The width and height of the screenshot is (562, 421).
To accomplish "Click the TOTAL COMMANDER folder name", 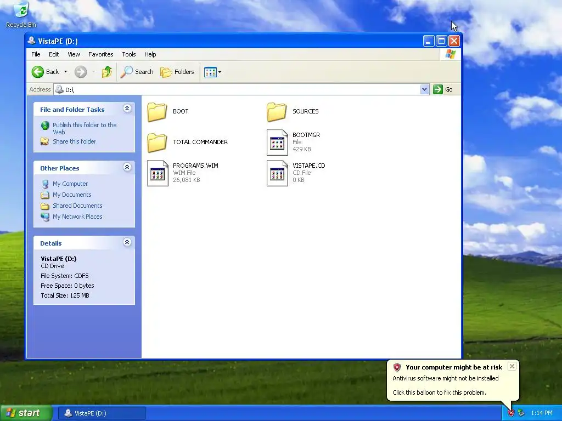I will tap(200, 142).
